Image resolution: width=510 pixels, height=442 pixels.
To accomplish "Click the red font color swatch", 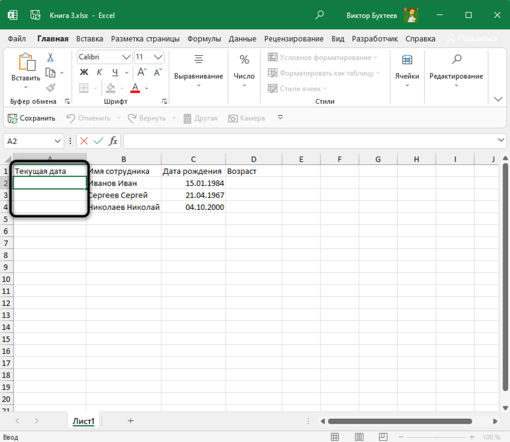I will click(x=135, y=88).
